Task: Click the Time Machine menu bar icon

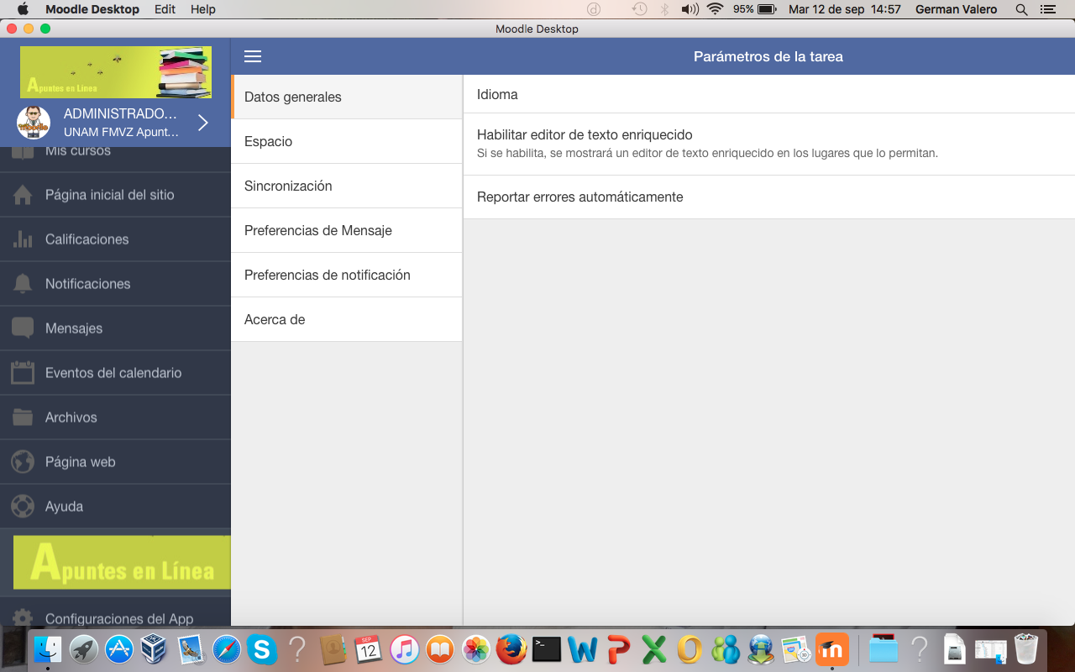Action: point(640,9)
